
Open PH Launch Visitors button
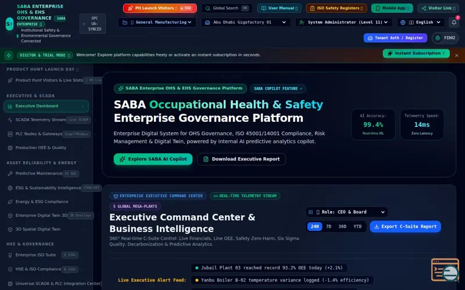[x=160, y=8]
